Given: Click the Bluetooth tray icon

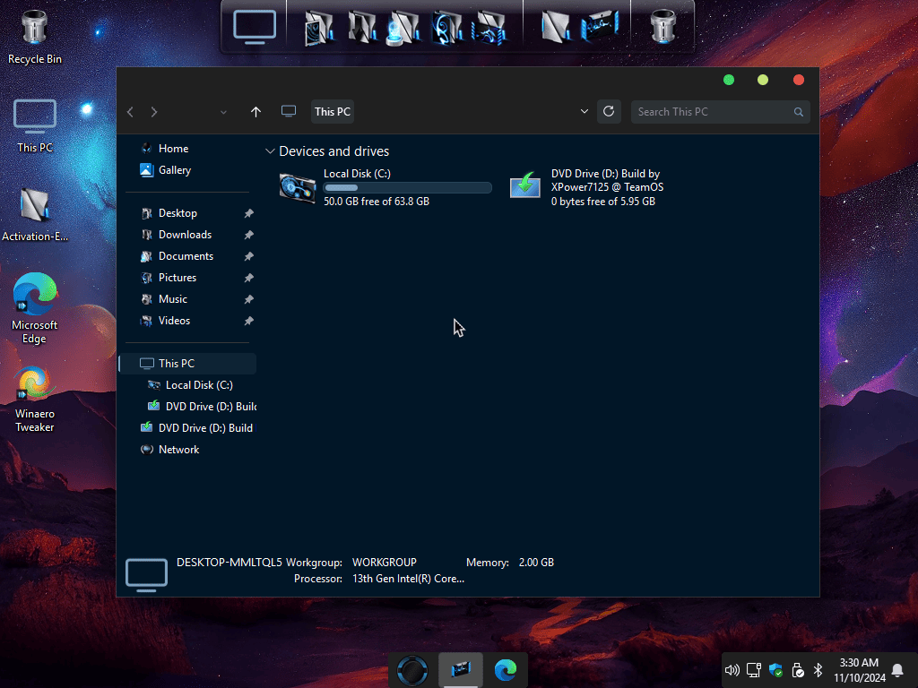Looking at the screenshot, I should 818,670.
